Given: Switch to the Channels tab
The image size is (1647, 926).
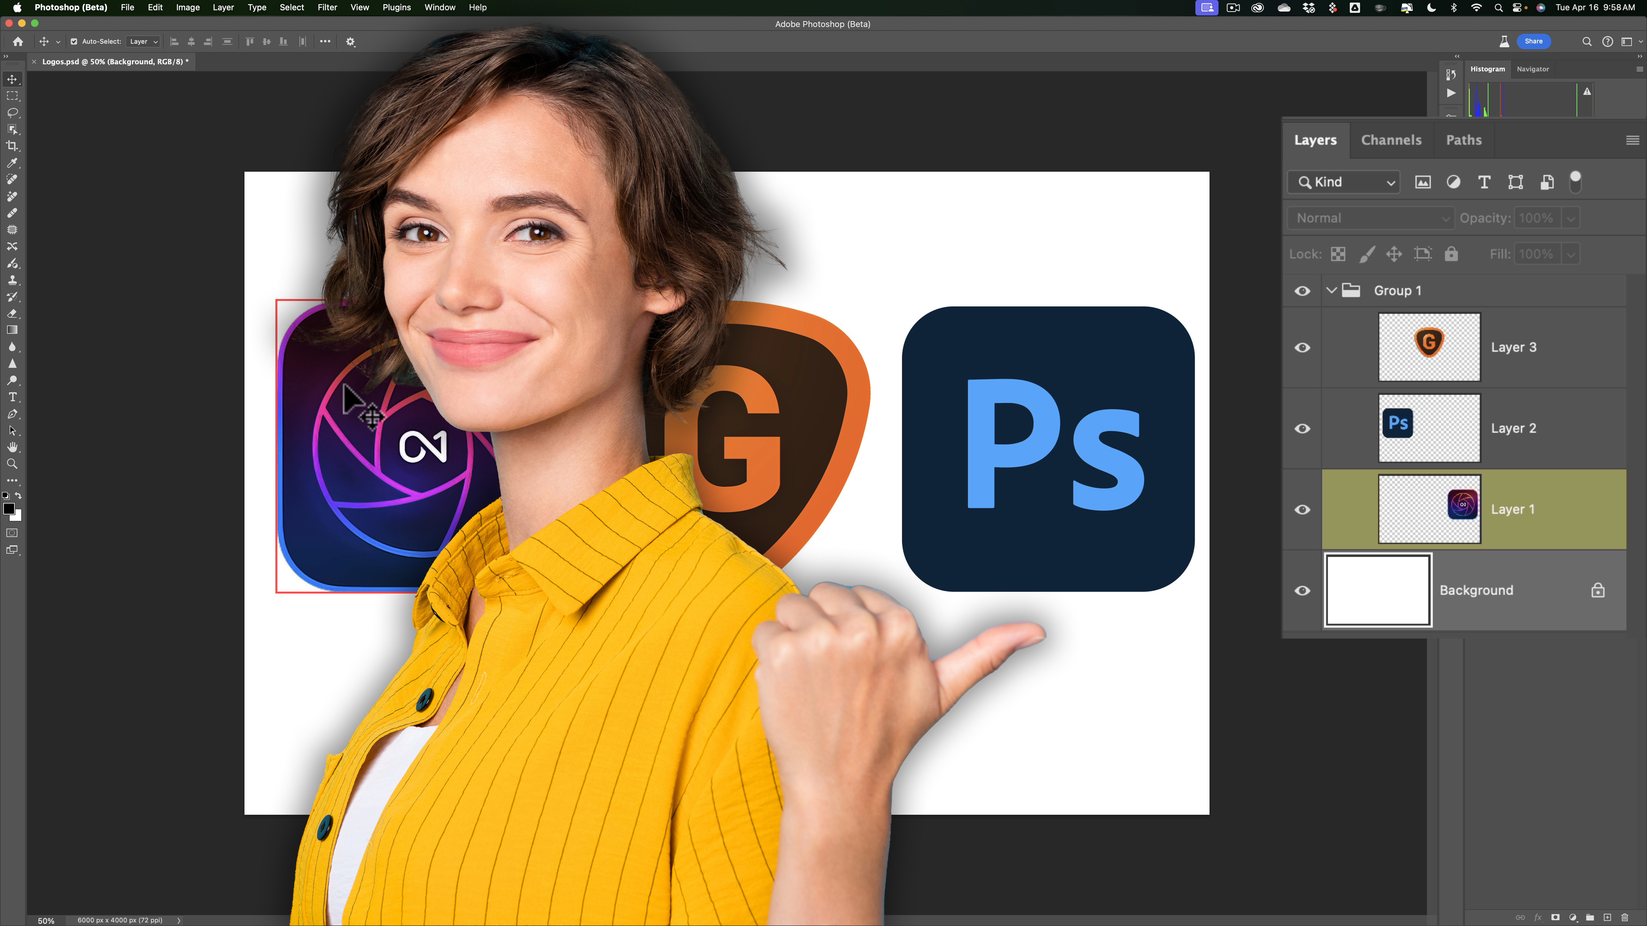Looking at the screenshot, I should tap(1391, 140).
